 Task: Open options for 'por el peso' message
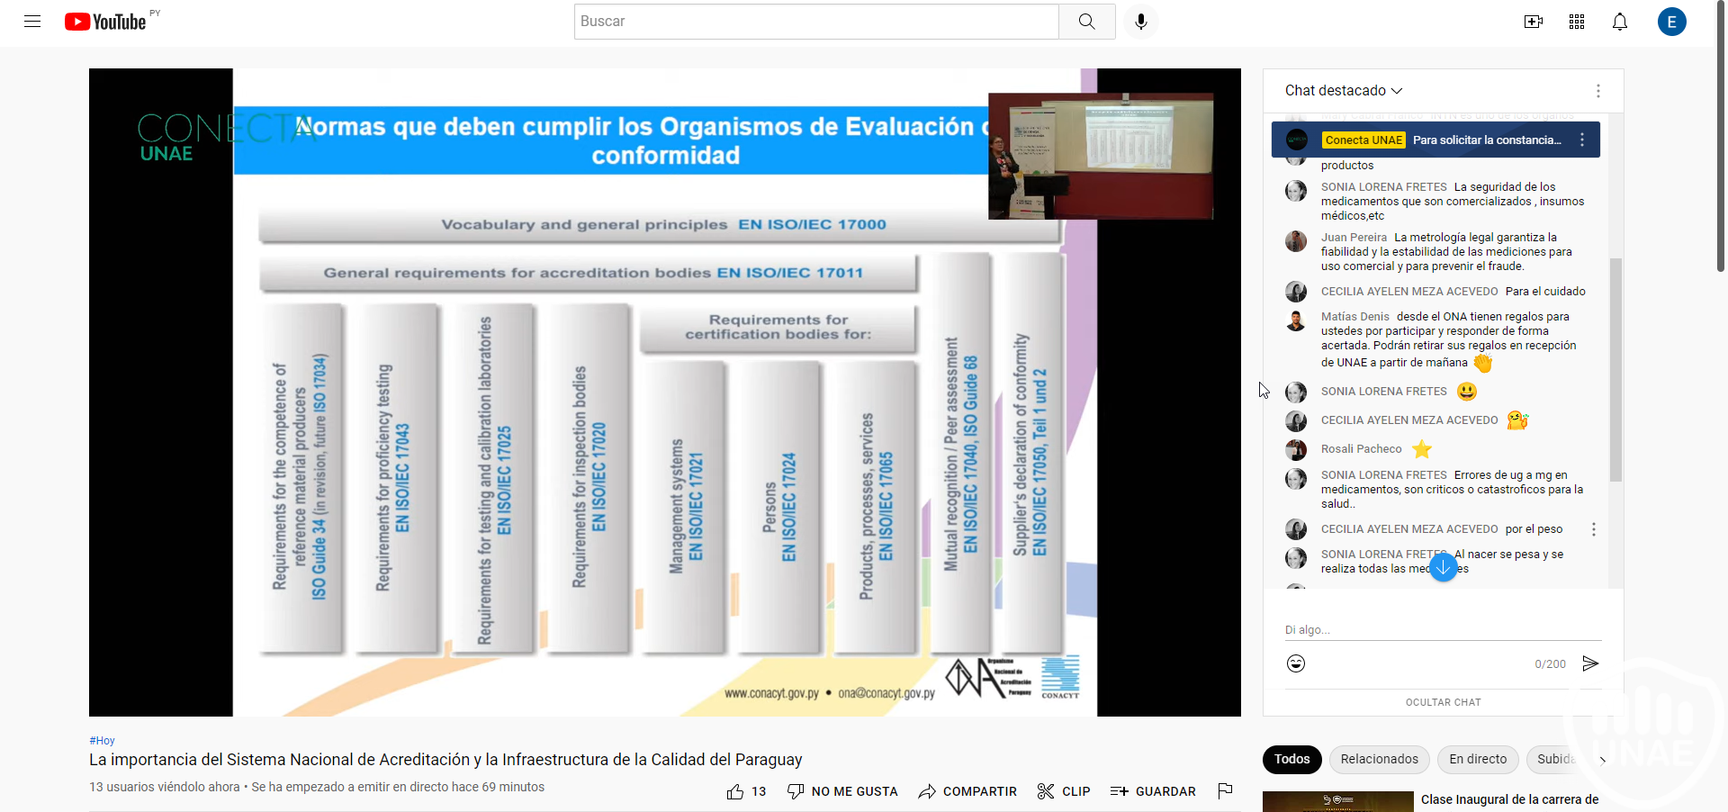(x=1594, y=529)
